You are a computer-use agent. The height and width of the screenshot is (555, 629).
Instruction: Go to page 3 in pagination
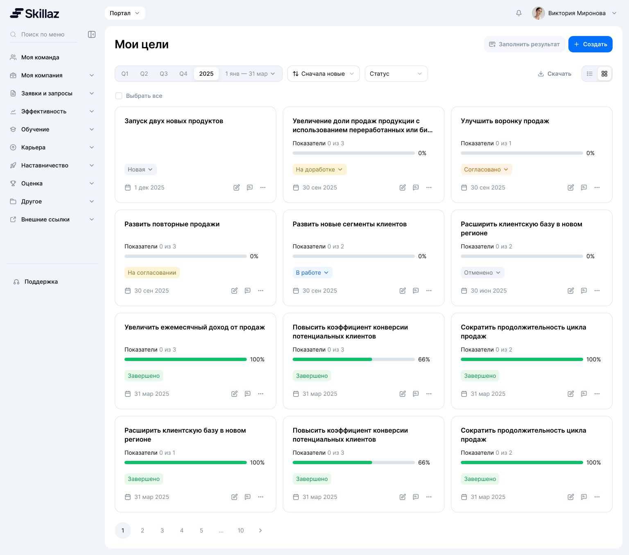162,530
